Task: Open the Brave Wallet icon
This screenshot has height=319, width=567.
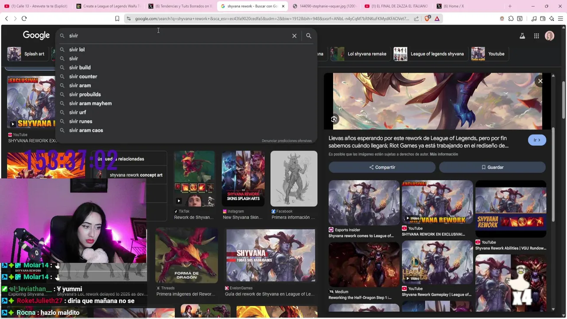Action: pyautogui.click(x=543, y=19)
